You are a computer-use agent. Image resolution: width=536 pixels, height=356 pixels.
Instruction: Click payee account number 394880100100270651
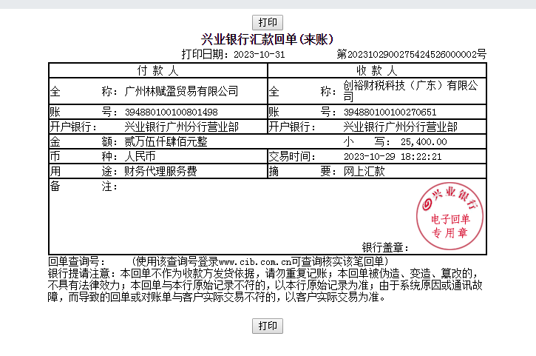tap(390, 112)
